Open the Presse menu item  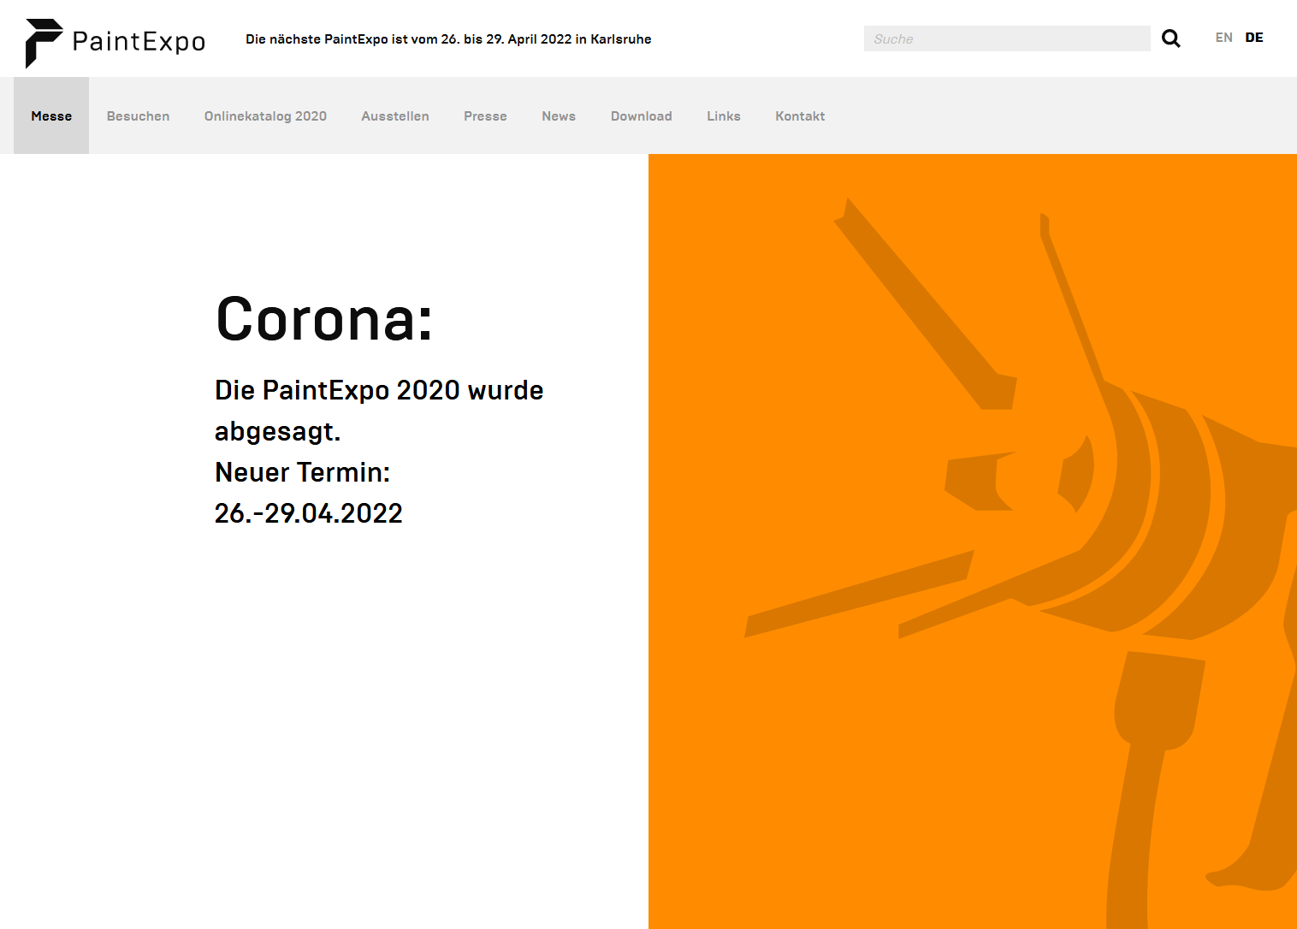coord(485,115)
